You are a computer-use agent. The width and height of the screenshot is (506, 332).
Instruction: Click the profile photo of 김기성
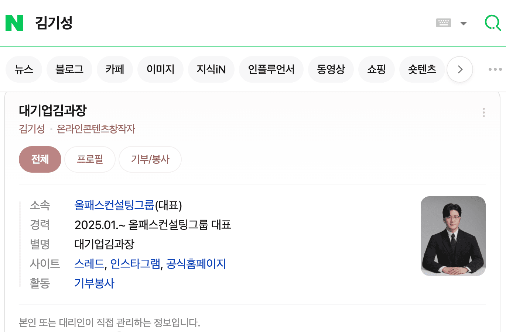pyautogui.click(x=453, y=236)
